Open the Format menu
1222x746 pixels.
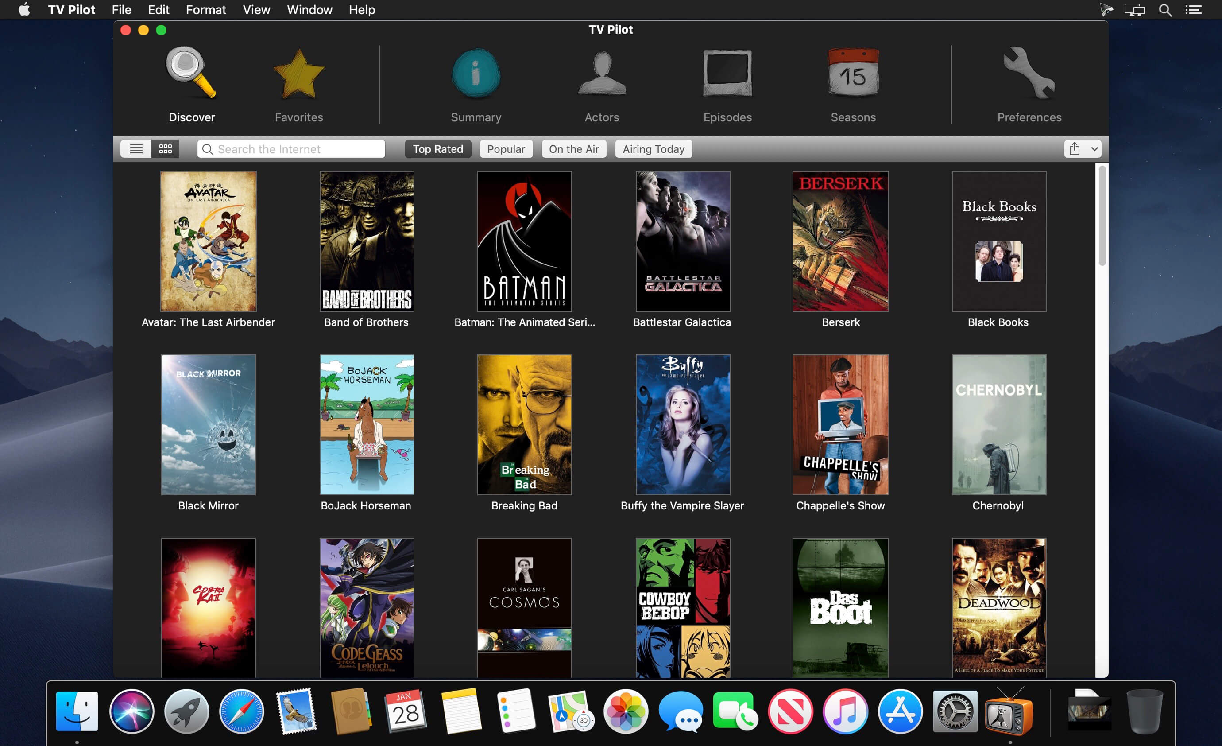[x=206, y=10]
